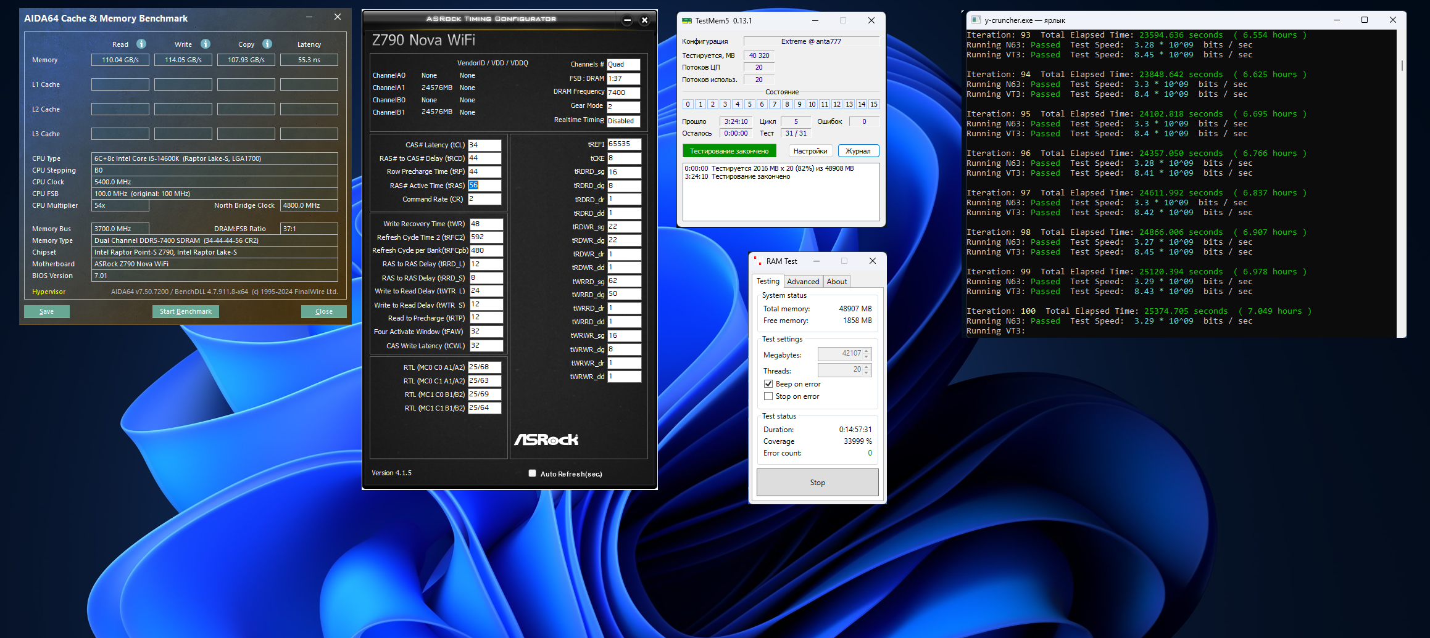Click the y-cruncher console vertical scrollbar

1402,65
